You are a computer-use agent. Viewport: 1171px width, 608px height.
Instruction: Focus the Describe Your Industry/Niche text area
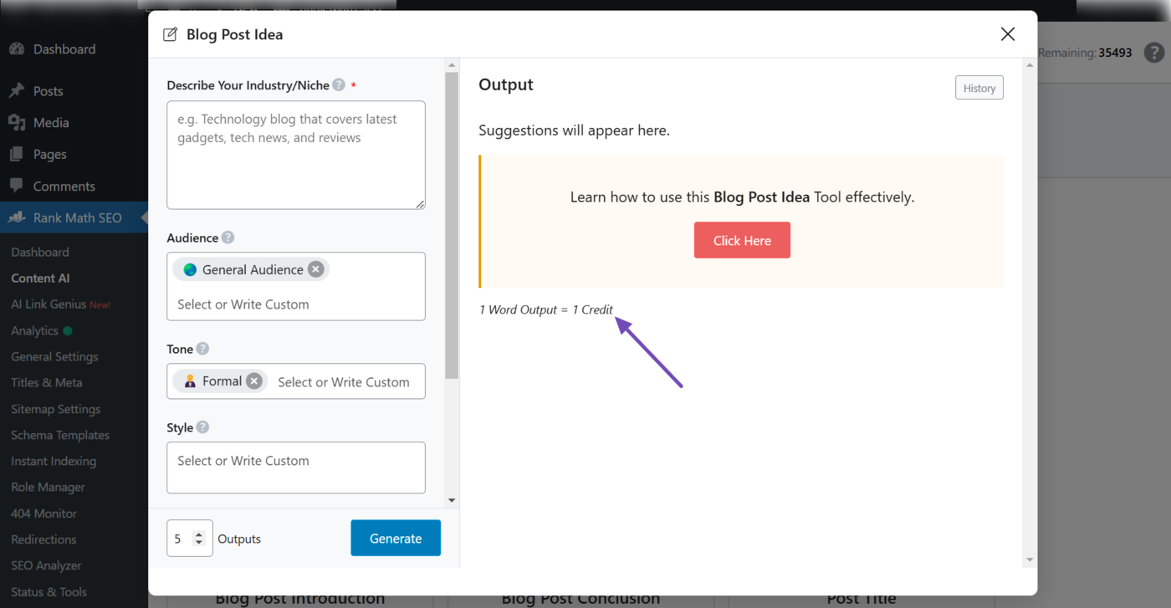[296, 155]
